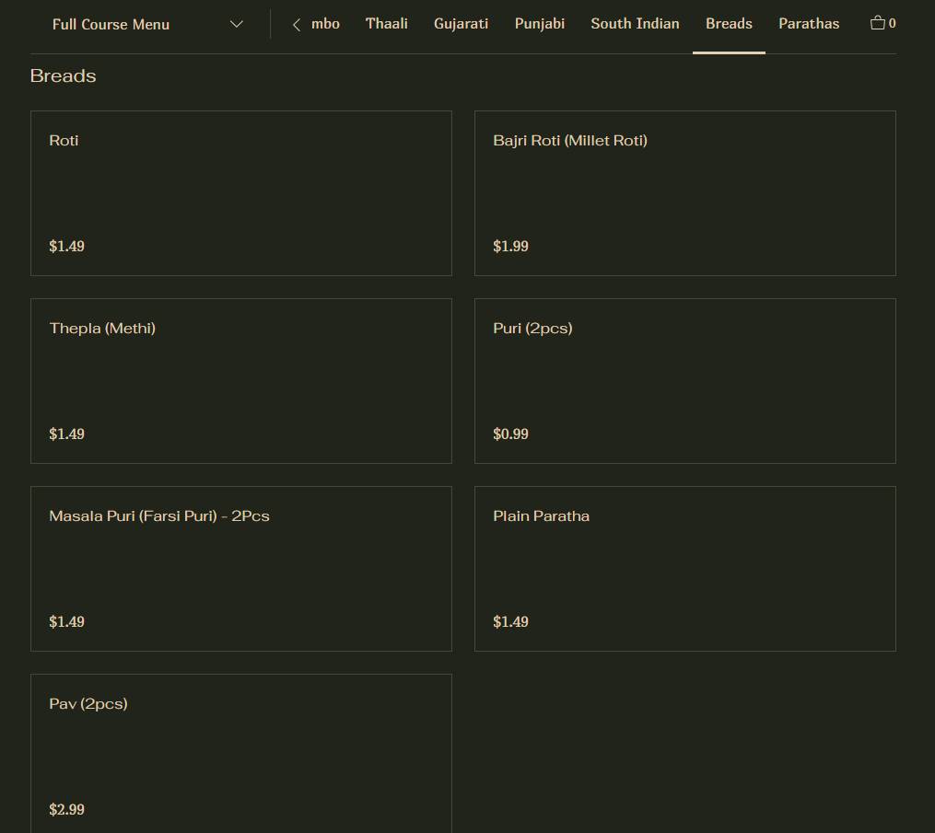935x833 pixels.
Task: Open the Pav (2pcs) item card
Action: pos(241,754)
